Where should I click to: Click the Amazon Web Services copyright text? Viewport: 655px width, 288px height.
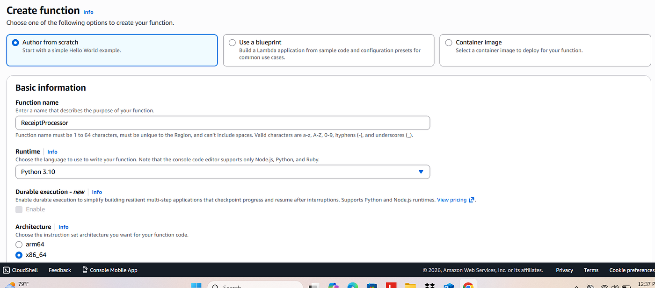483,270
